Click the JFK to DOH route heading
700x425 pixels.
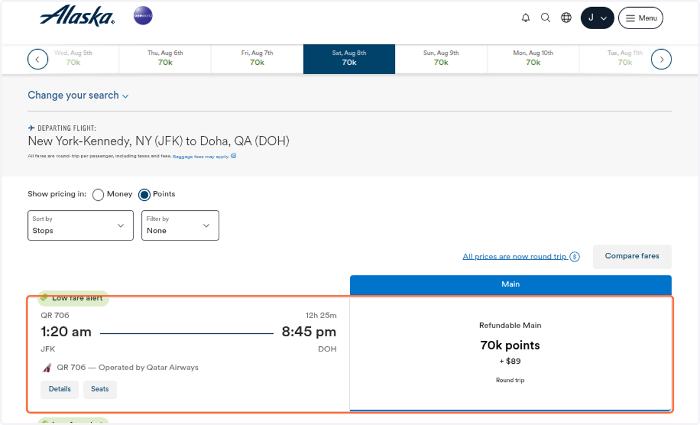click(159, 141)
